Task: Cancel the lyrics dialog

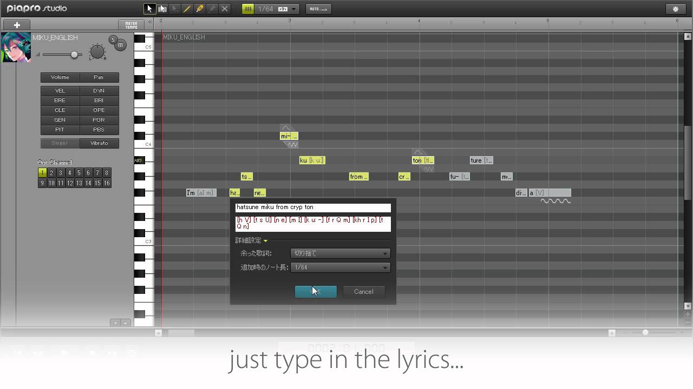Action: pos(364,292)
